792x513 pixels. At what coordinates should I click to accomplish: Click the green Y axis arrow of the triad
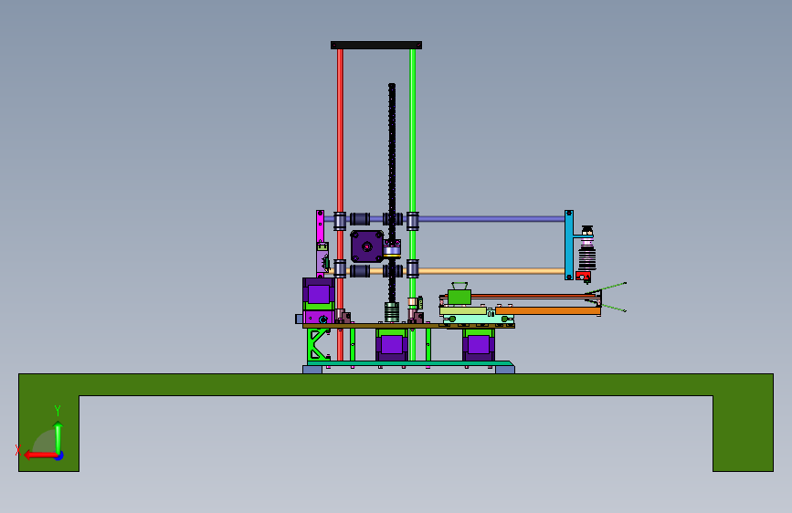(x=58, y=436)
